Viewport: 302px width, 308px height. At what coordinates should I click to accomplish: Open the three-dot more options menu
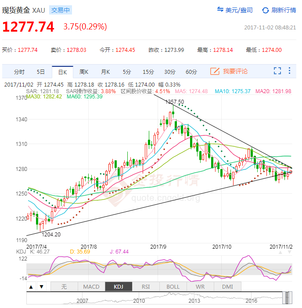click(289, 71)
